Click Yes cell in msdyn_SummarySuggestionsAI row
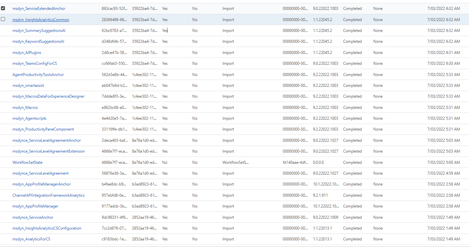 (x=165, y=31)
